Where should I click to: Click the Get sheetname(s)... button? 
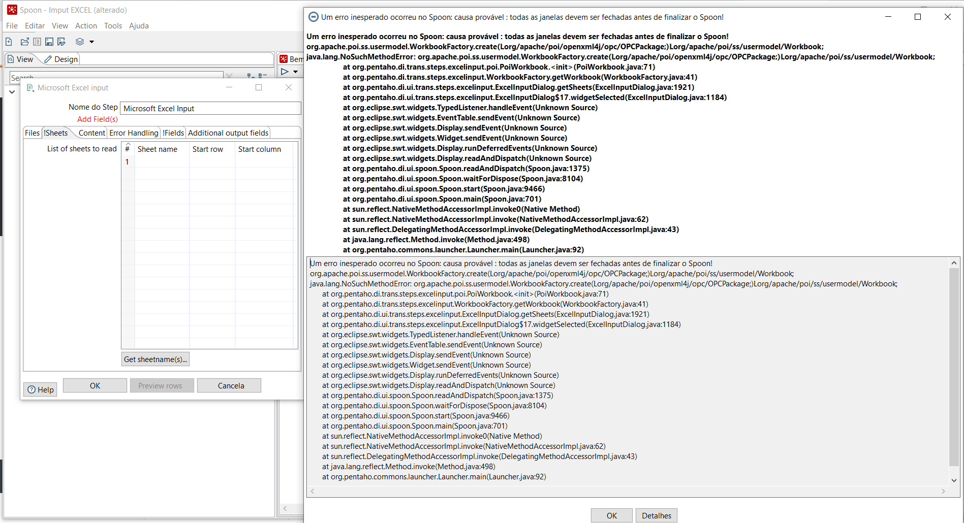(x=156, y=359)
